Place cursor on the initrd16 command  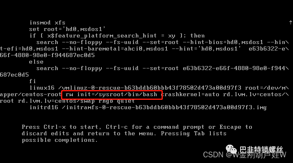coord(44,108)
